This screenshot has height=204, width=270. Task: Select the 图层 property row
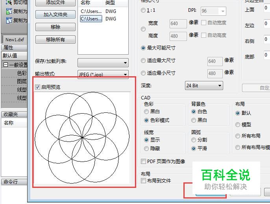tap(14, 81)
